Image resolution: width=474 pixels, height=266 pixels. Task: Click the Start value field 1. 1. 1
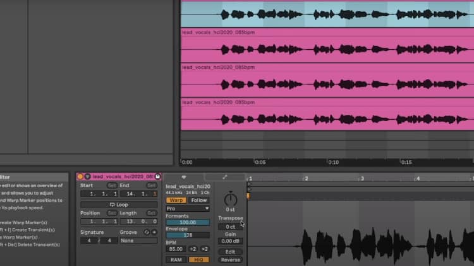[x=99, y=194]
